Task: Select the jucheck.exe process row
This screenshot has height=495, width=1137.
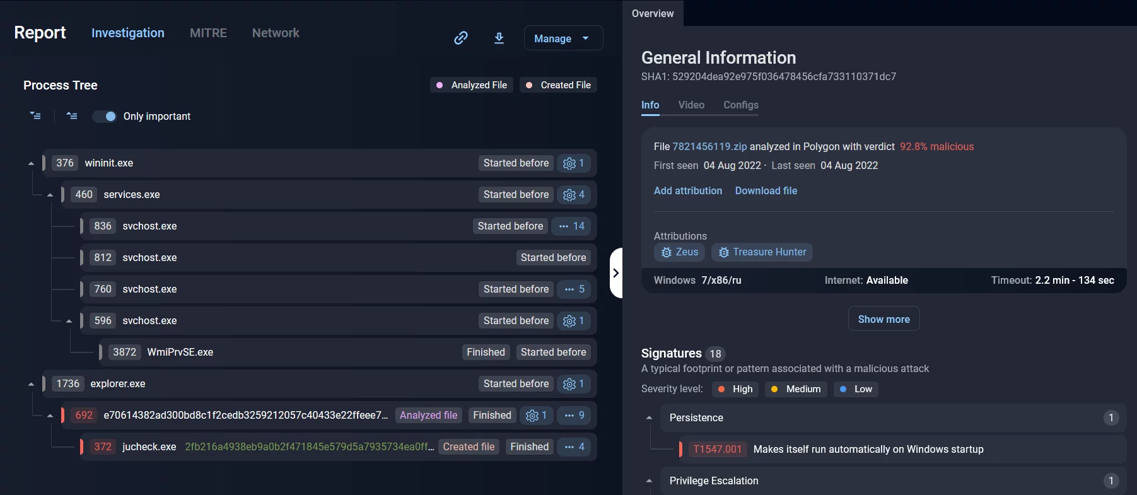Action: click(x=338, y=447)
